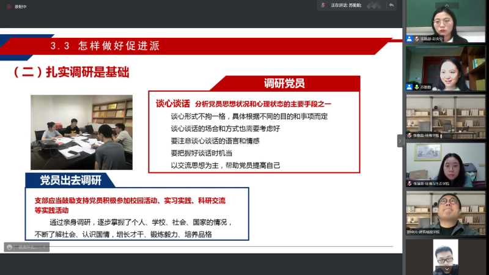Image resolution: width=489 pixels, height=275 pixels.
Task: Select the empty-office bookshelf video thumbnail
Action: click(446, 117)
